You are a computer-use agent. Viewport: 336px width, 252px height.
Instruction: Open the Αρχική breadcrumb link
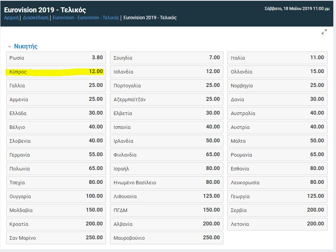tap(11, 18)
